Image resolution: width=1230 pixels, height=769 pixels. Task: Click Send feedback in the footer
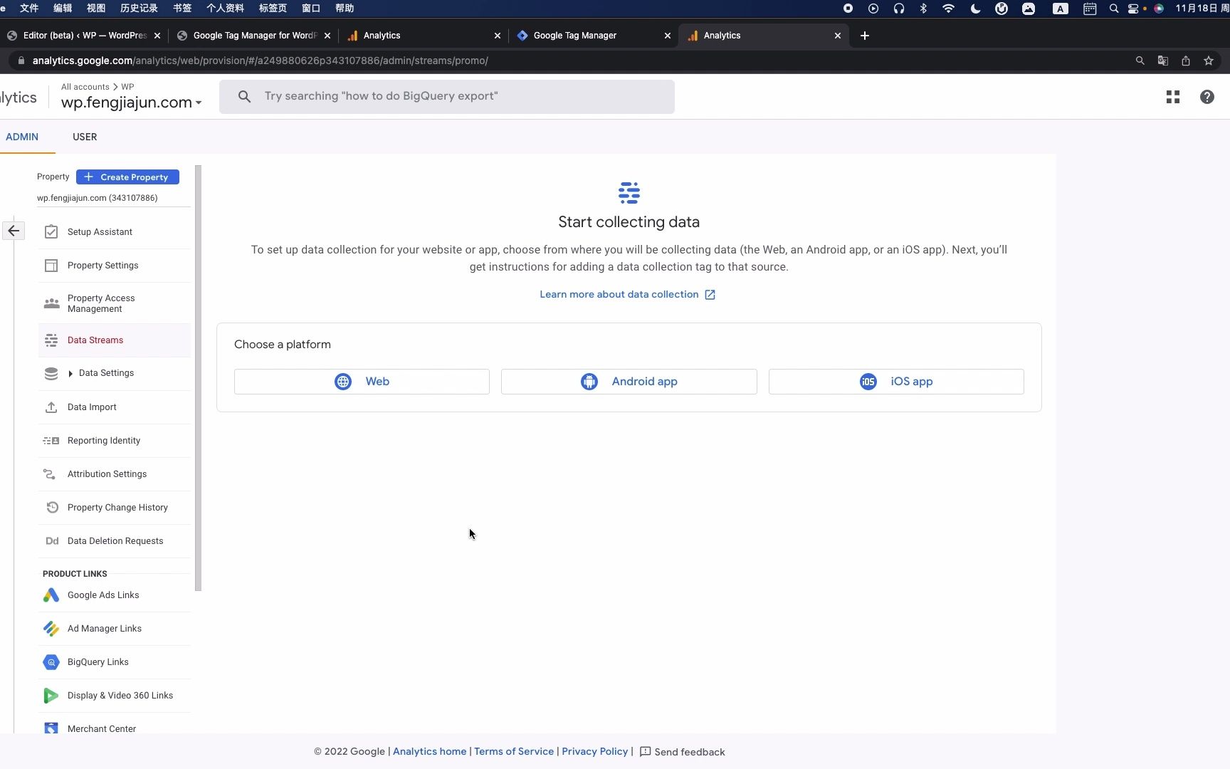pyautogui.click(x=682, y=752)
